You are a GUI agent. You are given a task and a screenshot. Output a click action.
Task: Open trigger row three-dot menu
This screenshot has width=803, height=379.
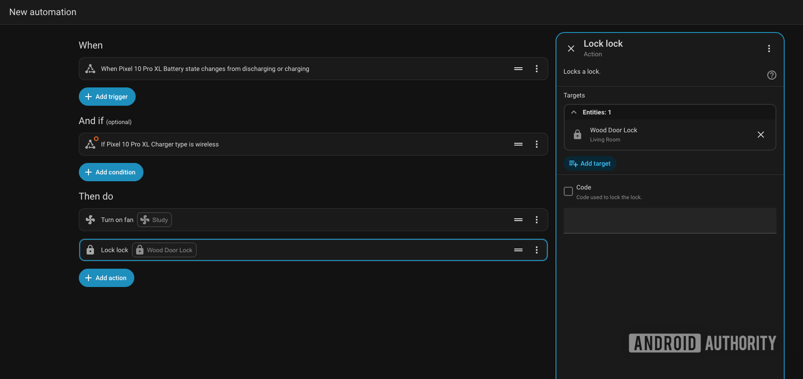(x=537, y=69)
